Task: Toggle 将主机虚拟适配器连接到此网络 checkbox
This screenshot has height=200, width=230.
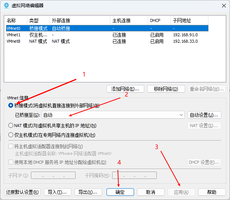Action: [11, 146]
